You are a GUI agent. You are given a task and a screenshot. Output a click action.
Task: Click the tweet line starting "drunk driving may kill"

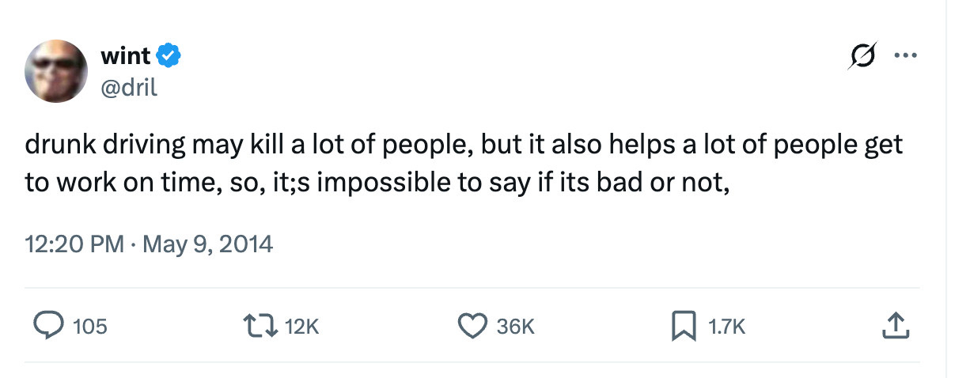463,146
